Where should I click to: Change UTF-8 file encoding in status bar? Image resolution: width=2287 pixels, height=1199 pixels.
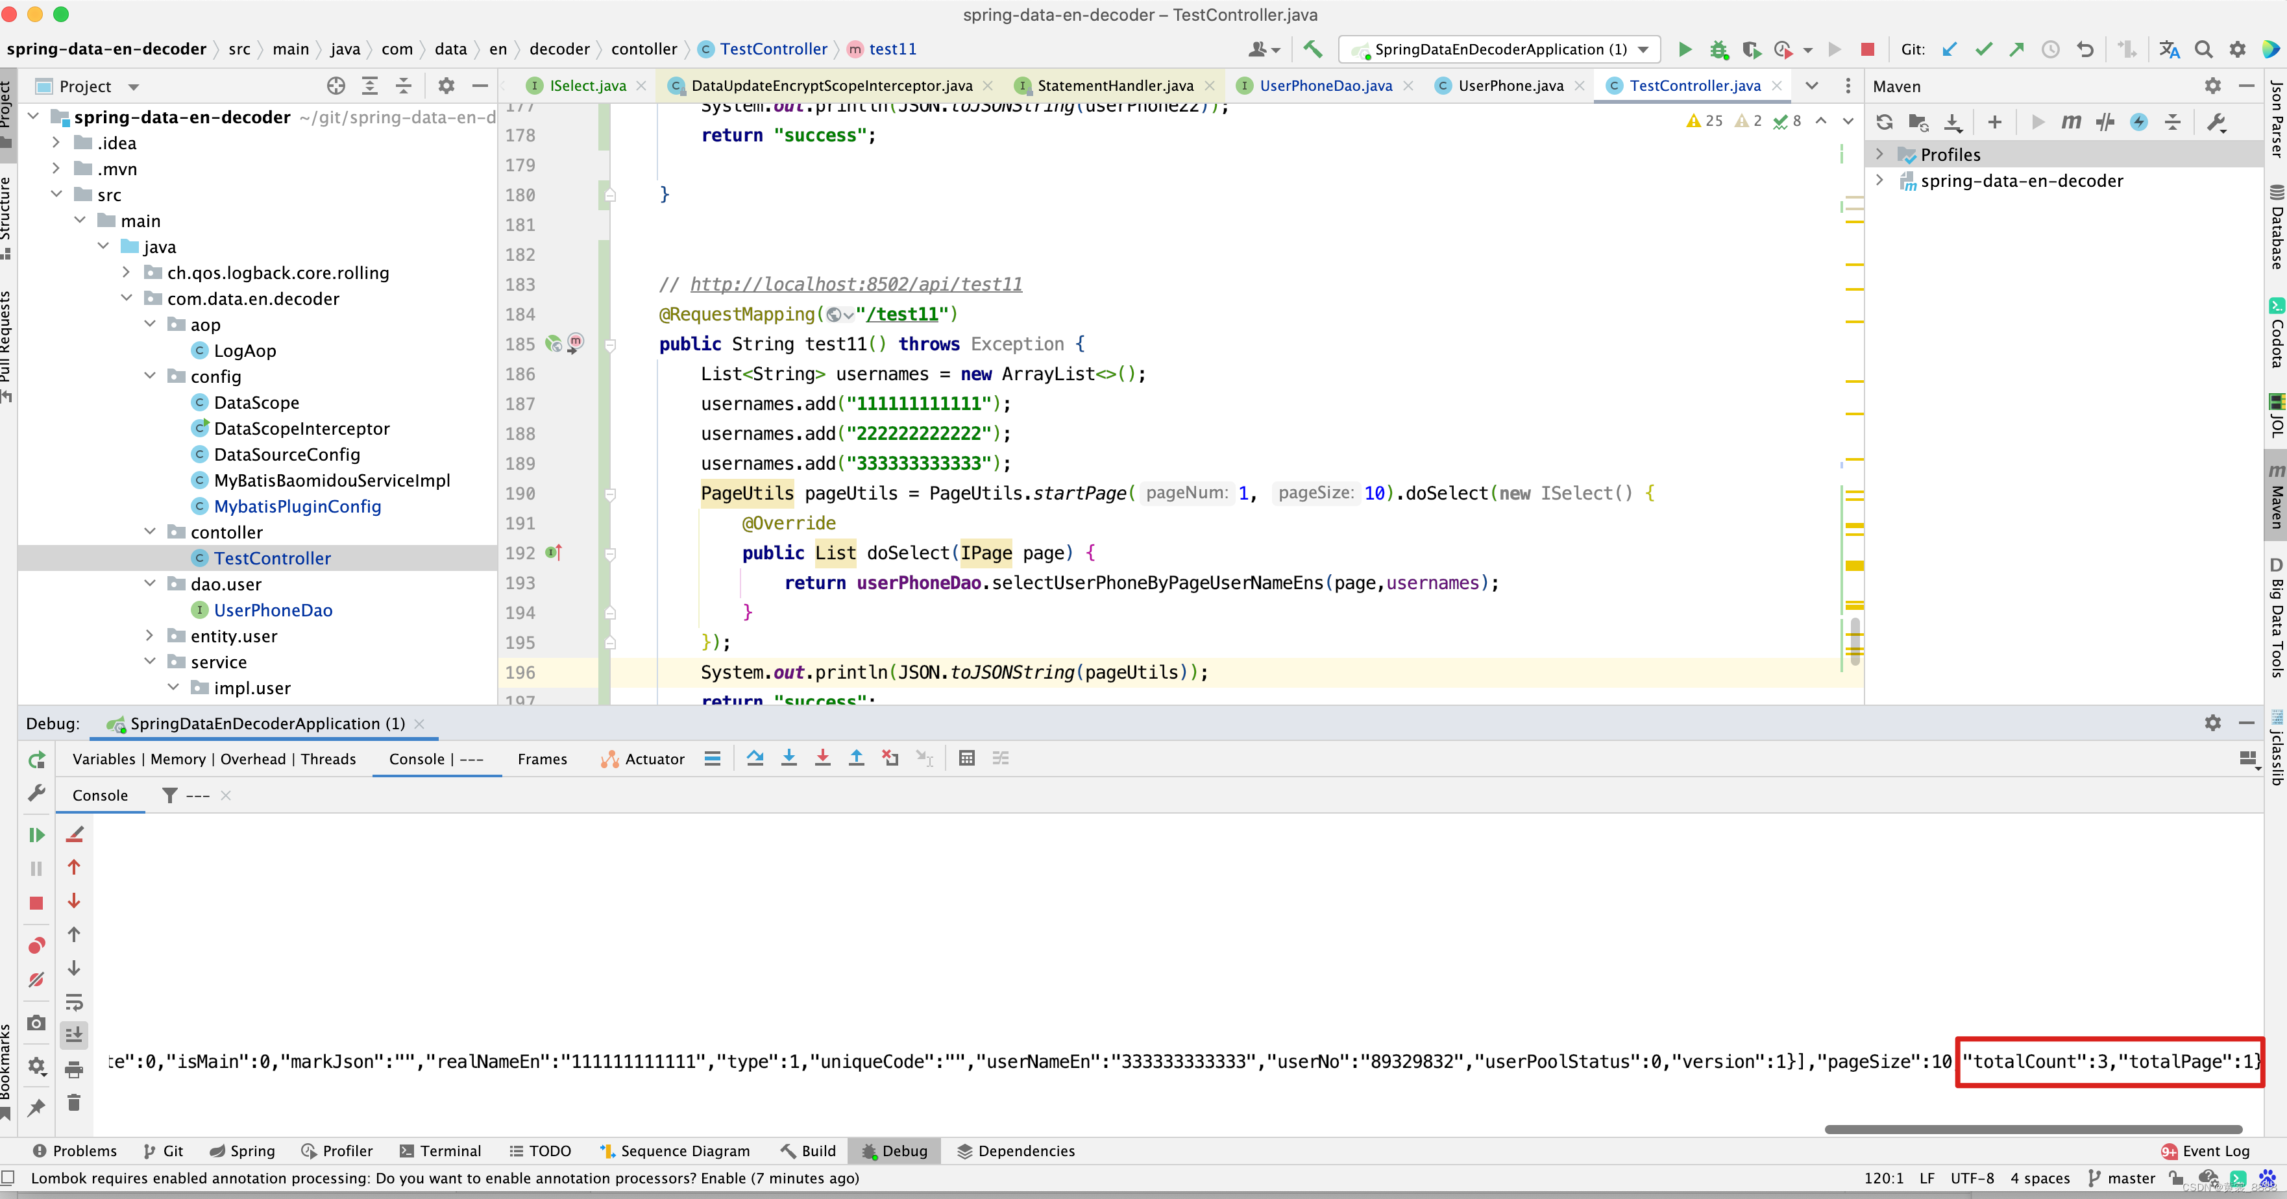[1972, 1179]
